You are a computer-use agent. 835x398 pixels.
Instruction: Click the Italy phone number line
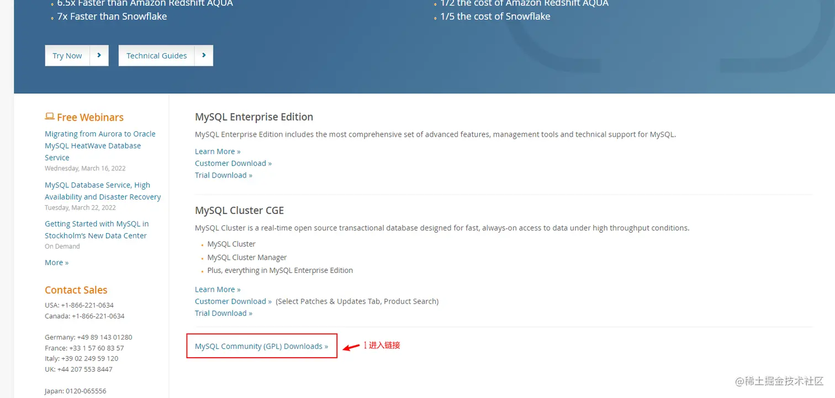pos(82,358)
